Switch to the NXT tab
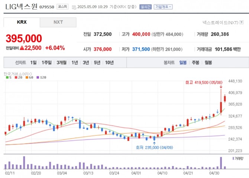The width and height of the screenshot is (249, 178). click(x=58, y=22)
